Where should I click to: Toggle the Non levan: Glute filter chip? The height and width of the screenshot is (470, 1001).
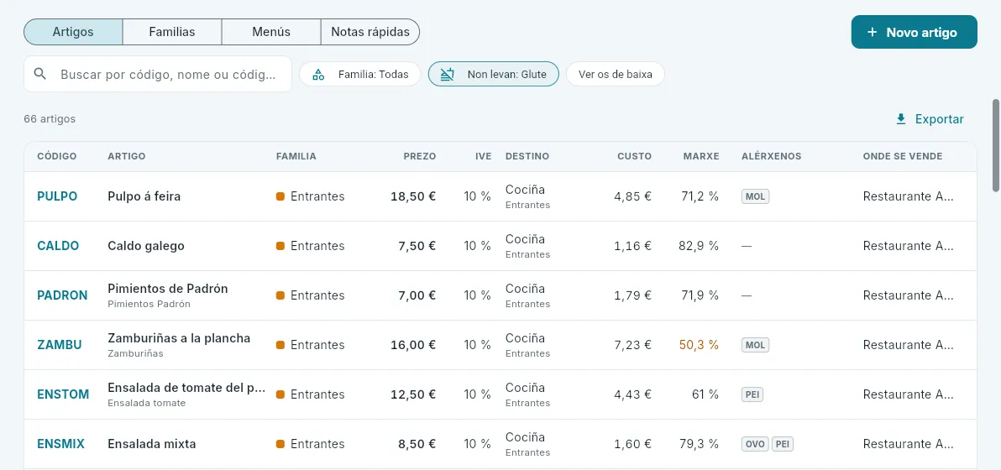tap(494, 74)
